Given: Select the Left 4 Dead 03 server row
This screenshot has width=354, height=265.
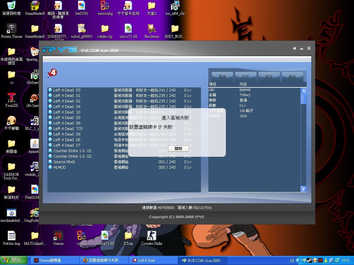Looking at the screenshot, I should coord(67,90).
